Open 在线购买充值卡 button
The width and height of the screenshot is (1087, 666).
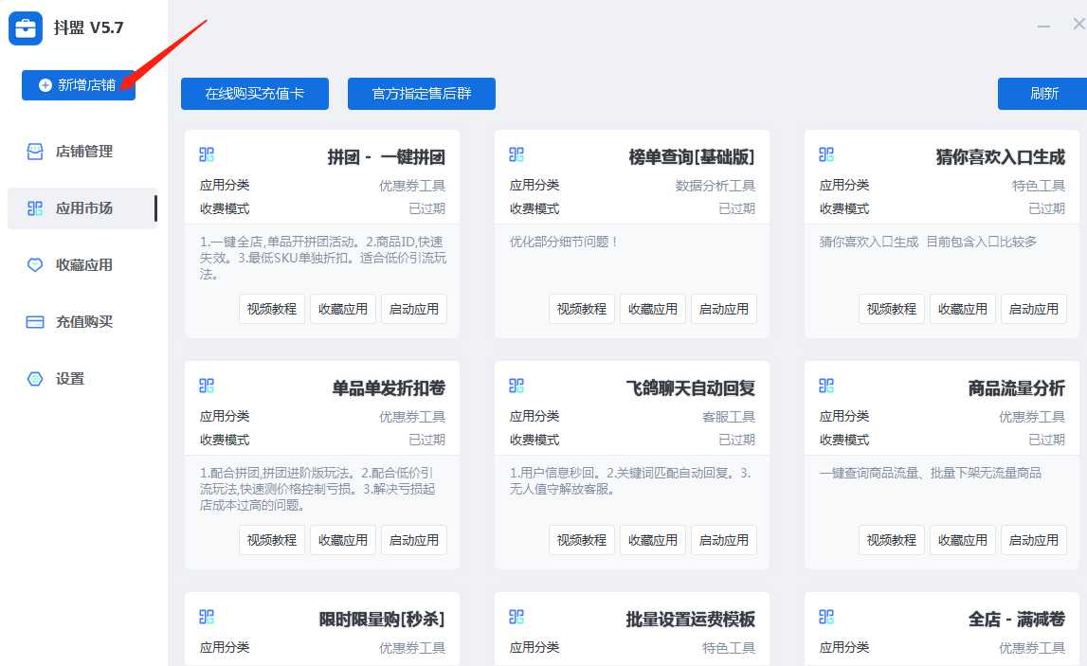point(255,94)
